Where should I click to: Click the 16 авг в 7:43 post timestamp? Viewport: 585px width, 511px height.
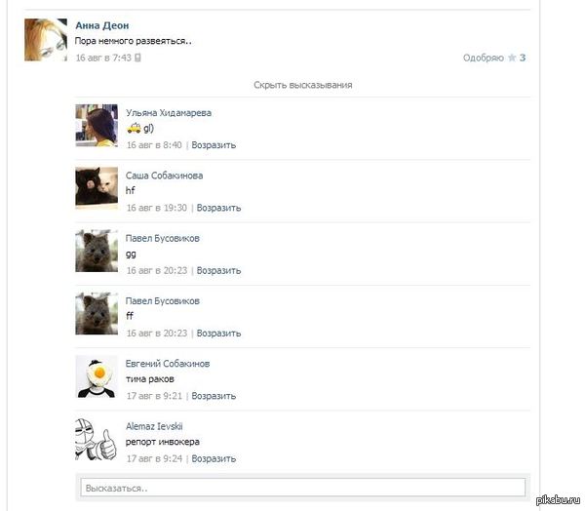pos(103,58)
